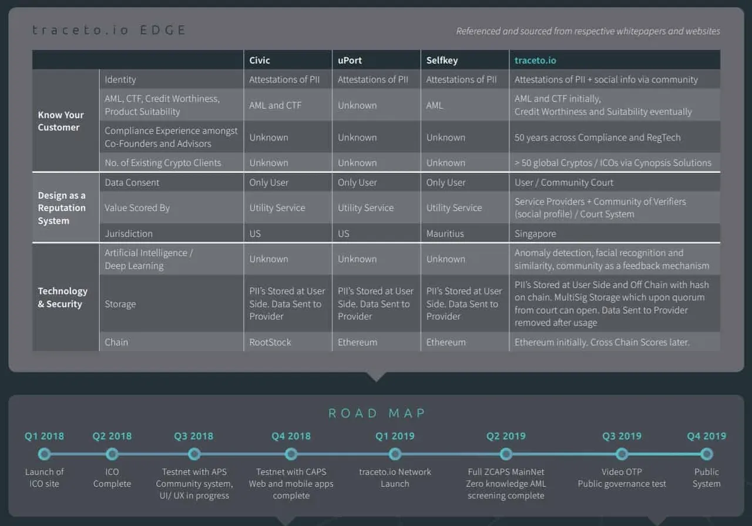Click the Q1 2018 roadmap marker
The image size is (752, 526).
(x=44, y=454)
